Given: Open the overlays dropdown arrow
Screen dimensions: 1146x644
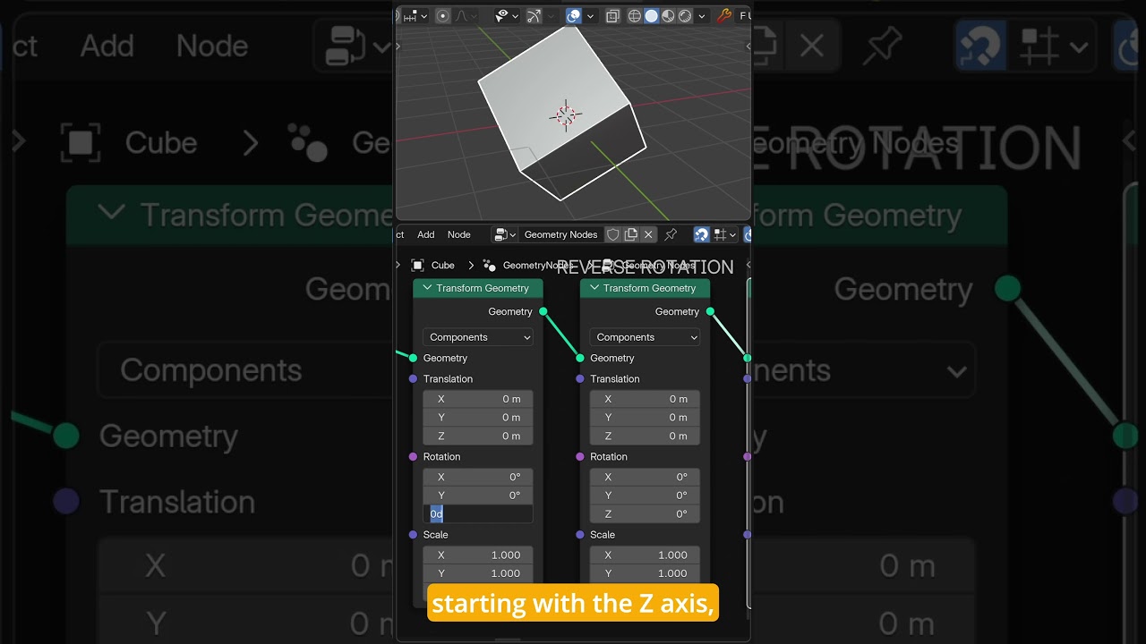Looking at the screenshot, I should tap(590, 16).
